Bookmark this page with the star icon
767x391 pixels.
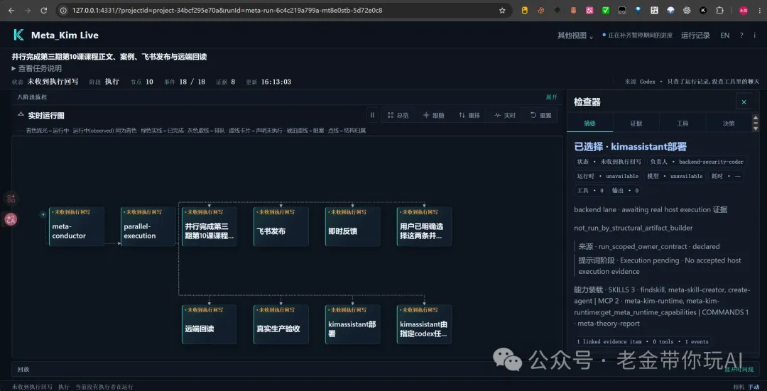(x=502, y=10)
